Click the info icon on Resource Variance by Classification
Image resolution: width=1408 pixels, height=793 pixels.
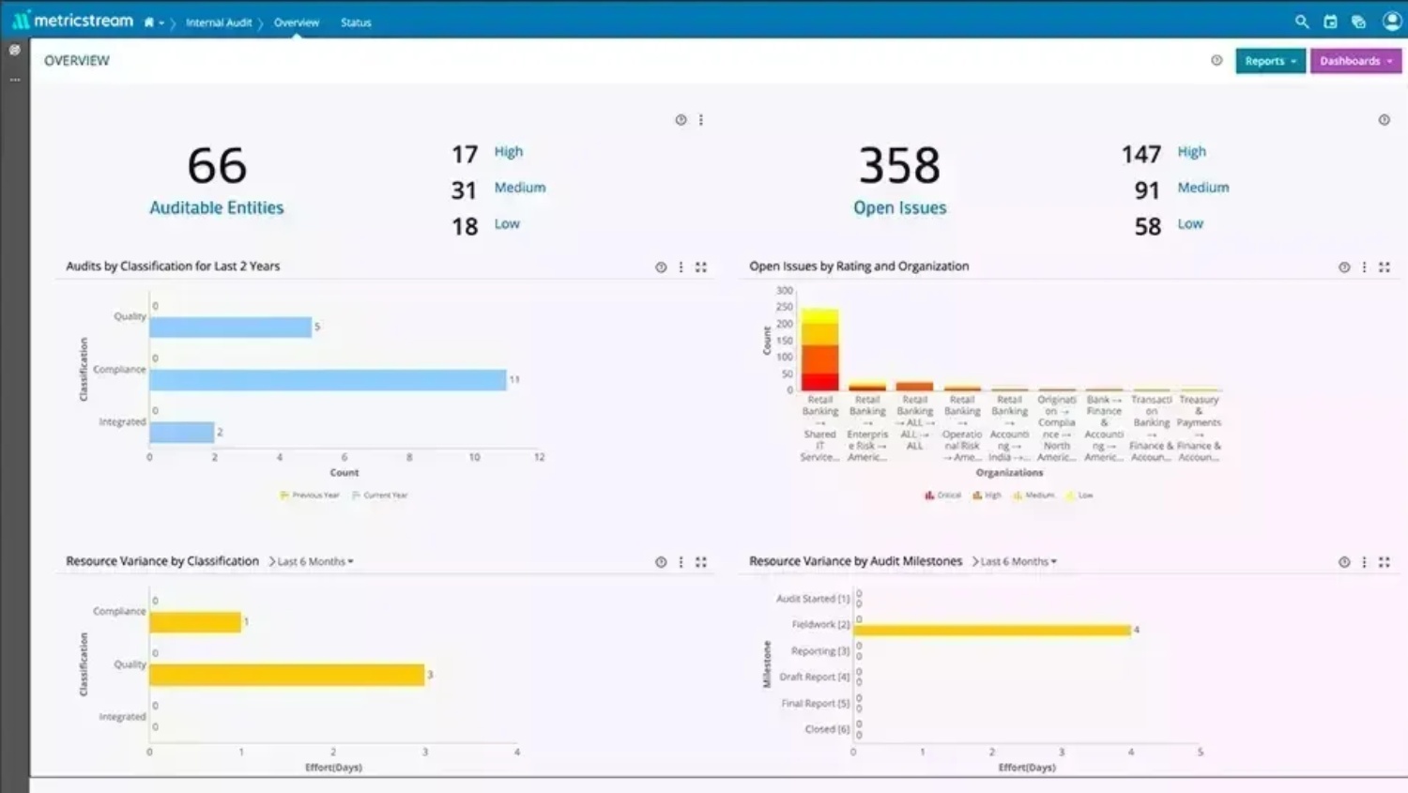(660, 561)
